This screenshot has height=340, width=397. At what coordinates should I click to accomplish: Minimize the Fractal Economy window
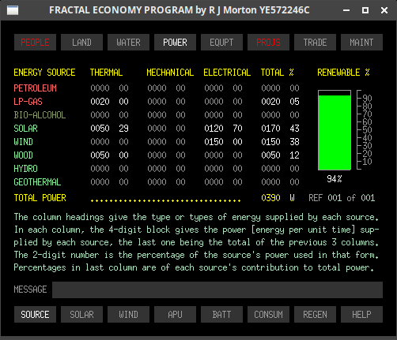346,10
